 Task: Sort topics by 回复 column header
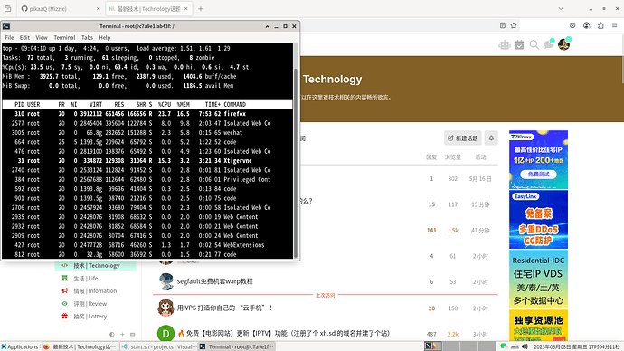[x=431, y=157]
